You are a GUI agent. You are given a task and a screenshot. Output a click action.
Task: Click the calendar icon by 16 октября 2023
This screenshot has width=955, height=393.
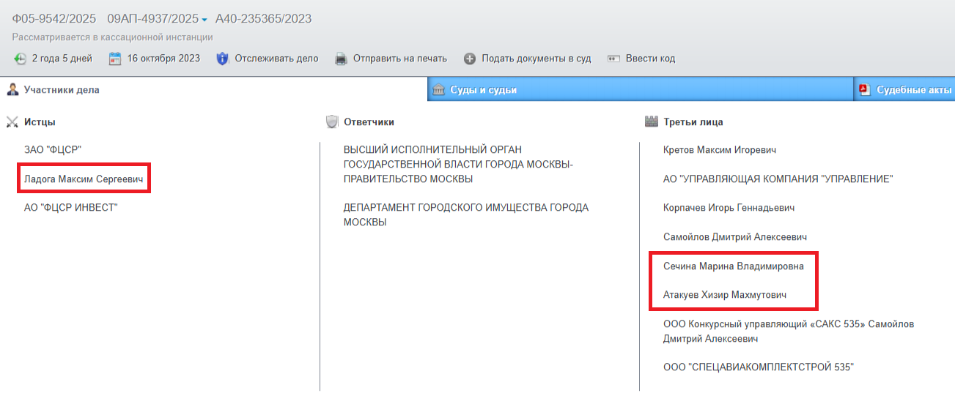click(115, 59)
